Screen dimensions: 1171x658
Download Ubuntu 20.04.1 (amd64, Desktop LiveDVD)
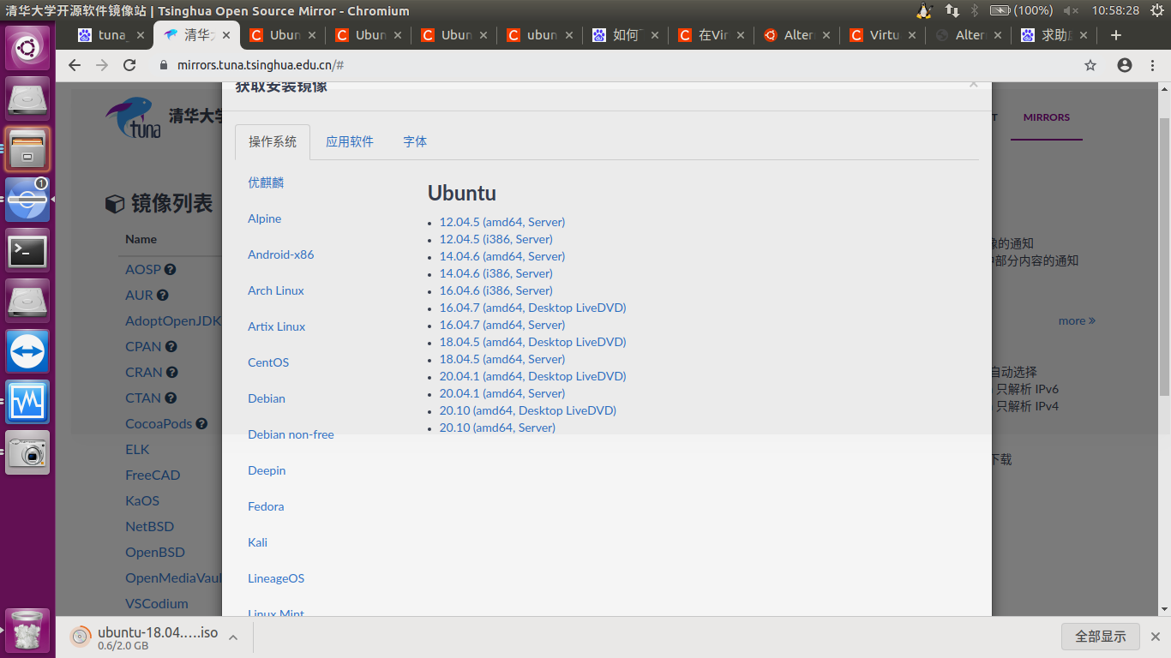[533, 376]
